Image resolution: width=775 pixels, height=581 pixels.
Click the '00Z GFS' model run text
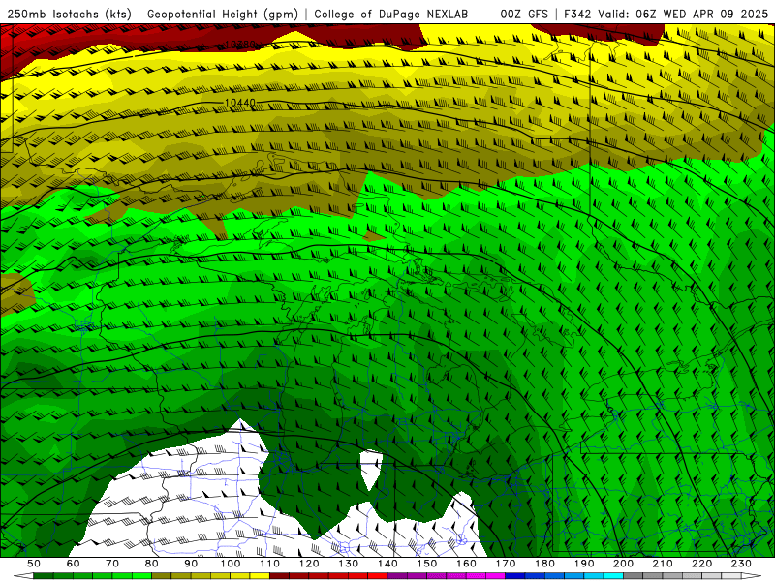(x=524, y=15)
